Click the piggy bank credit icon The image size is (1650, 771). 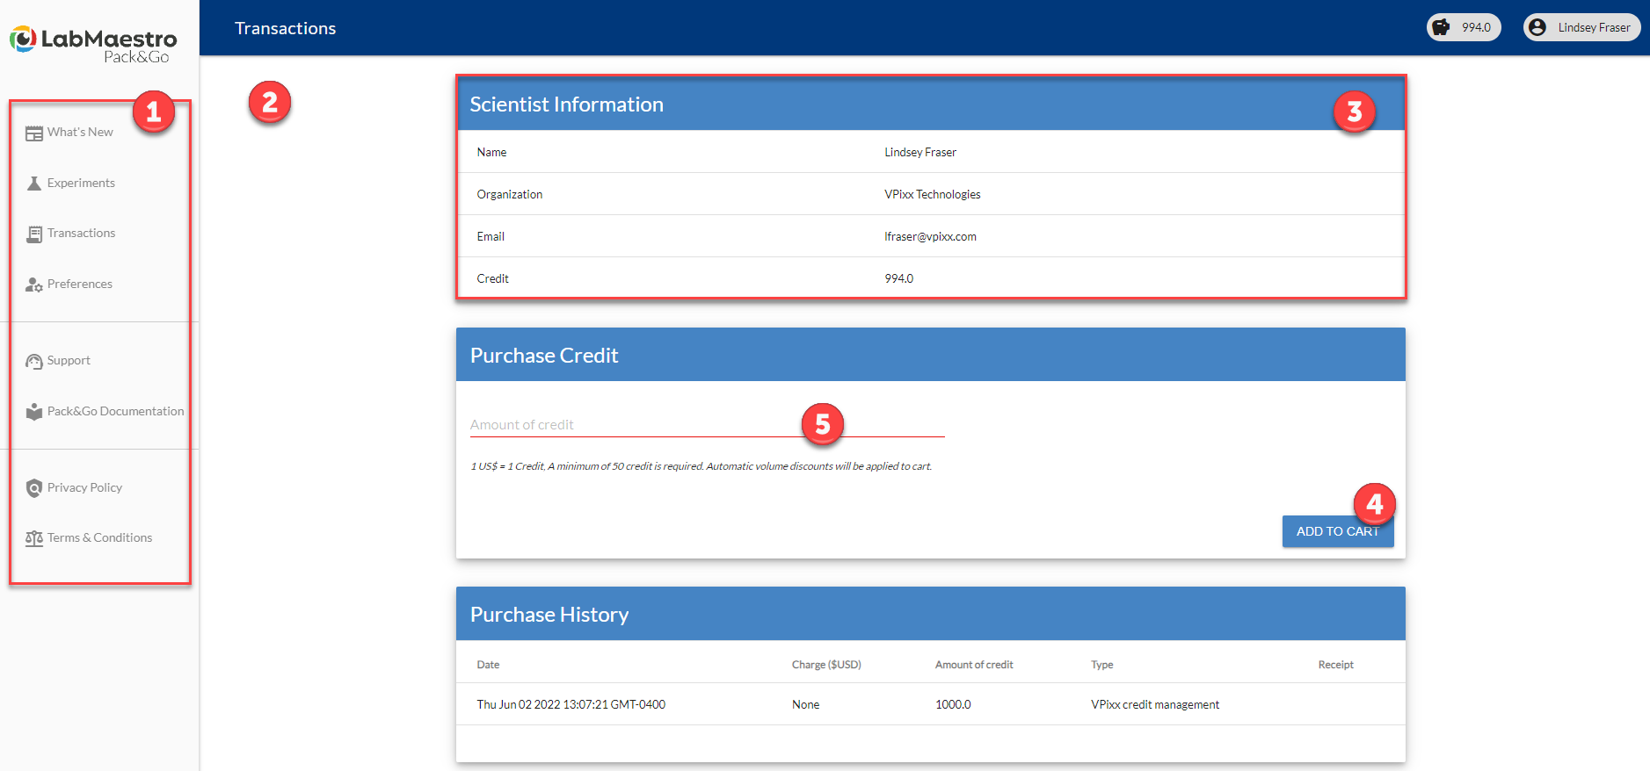tap(1441, 27)
